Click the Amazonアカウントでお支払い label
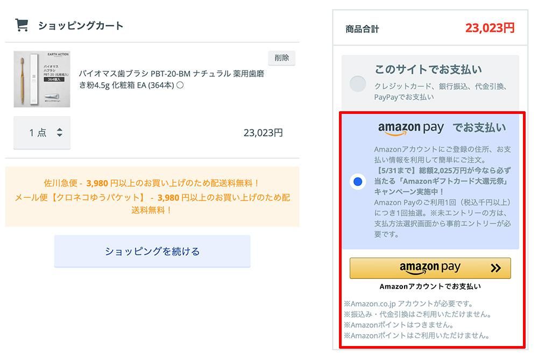This screenshot has width=538, height=360. point(430,286)
